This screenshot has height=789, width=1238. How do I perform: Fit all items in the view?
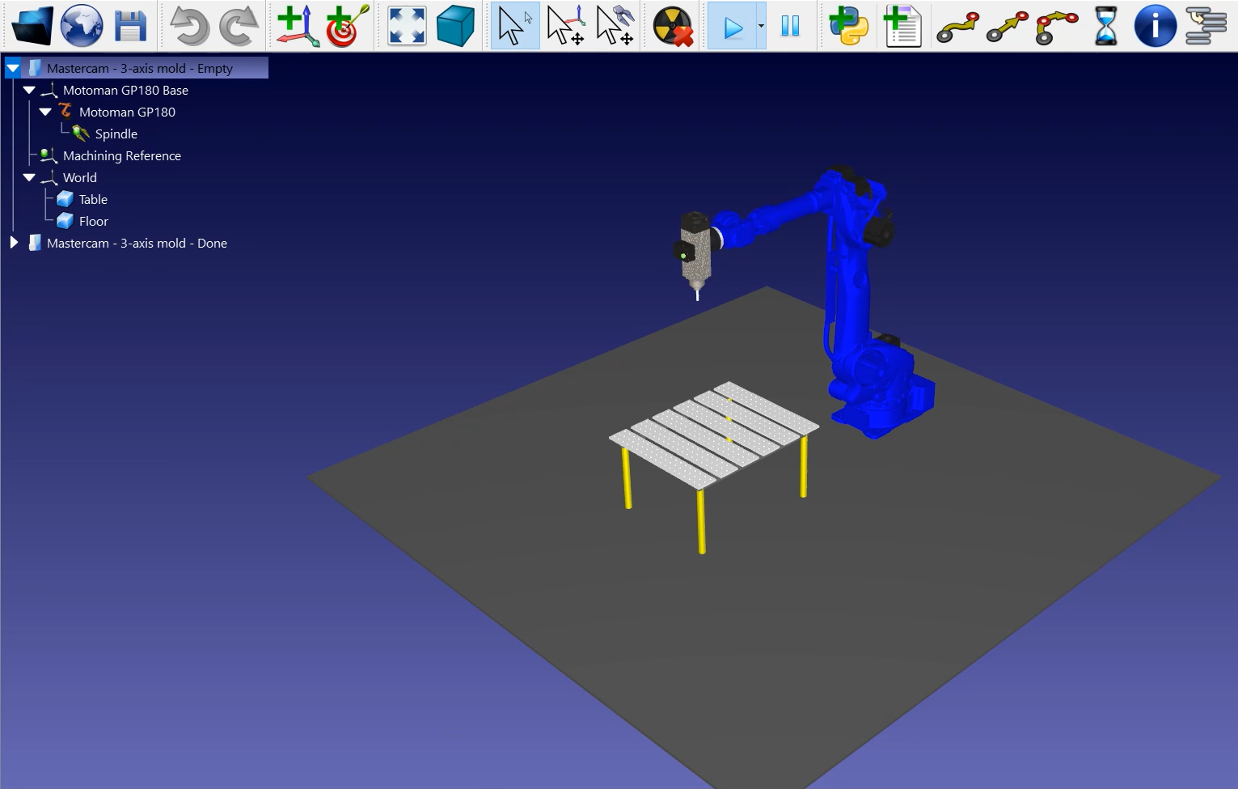[x=407, y=26]
